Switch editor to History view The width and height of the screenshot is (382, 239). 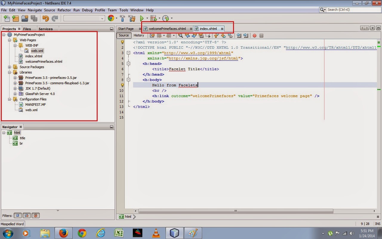click(x=139, y=35)
